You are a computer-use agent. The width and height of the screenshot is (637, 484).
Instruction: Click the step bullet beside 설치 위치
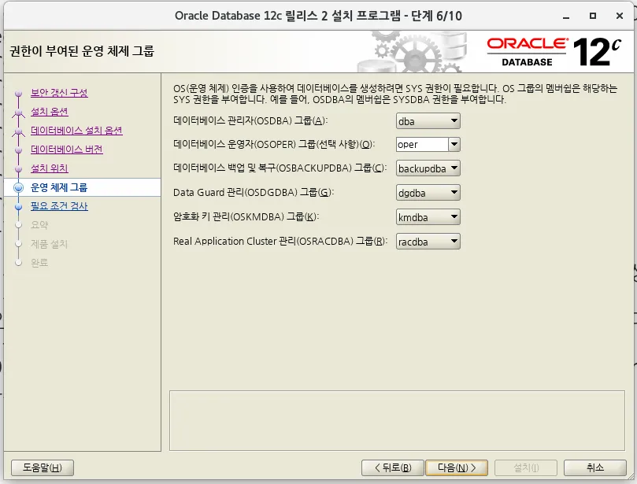coord(18,168)
